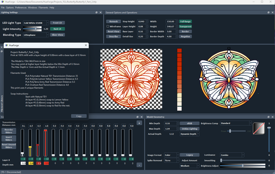Toggle Slicer View mode
The width and height of the screenshot is (275, 174).
point(57,35)
